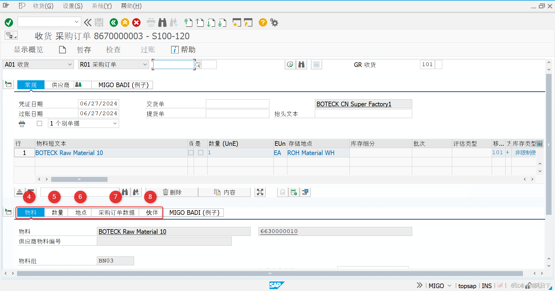Viewport: 555px width, 291px height.
Task: Click the Find binoculars icon in toolbar
Action: click(x=162, y=23)
